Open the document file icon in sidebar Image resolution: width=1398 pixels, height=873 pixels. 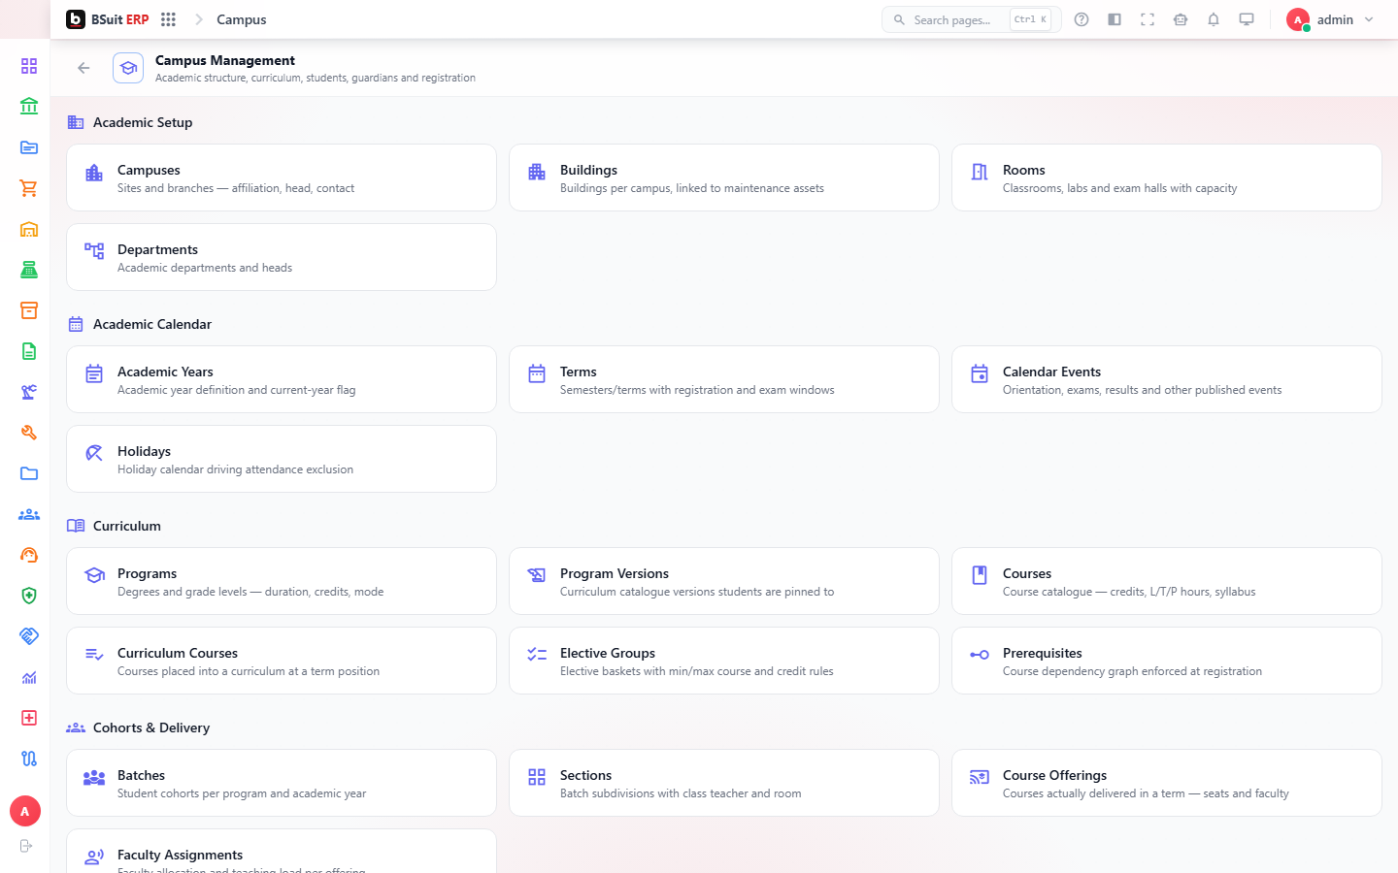(x=29, y=351)
